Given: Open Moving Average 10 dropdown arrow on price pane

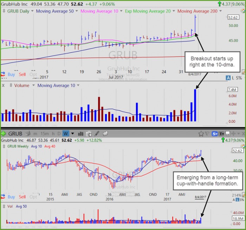Looking at the screenshot, I should pyautogui.click(x=121, y=11).
